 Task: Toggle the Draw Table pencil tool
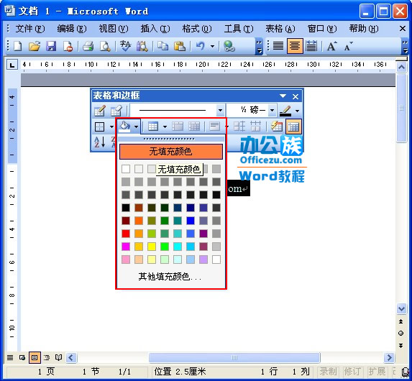tap(99, 111)
